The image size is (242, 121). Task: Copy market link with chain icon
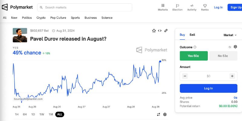[166, 31]
